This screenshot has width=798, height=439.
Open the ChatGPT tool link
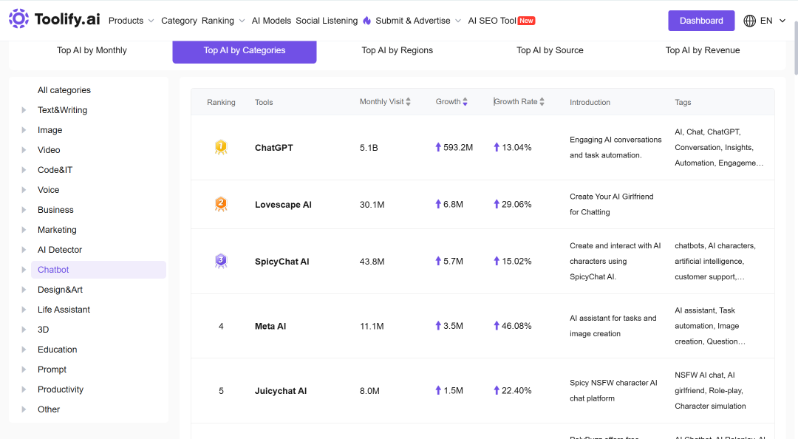pos(274,148)
